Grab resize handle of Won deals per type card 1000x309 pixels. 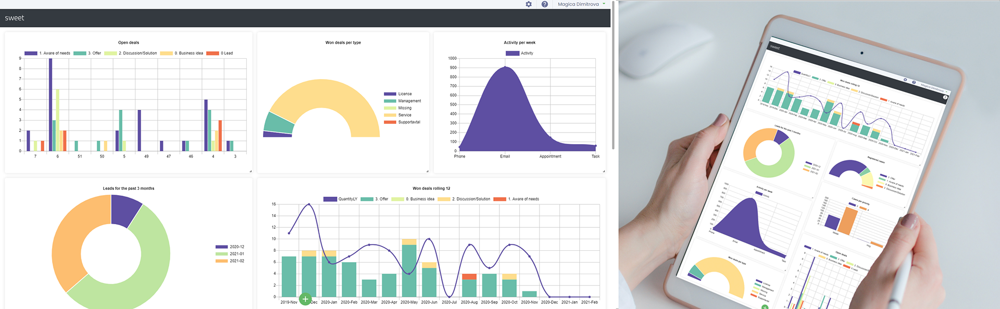[427, 171]
